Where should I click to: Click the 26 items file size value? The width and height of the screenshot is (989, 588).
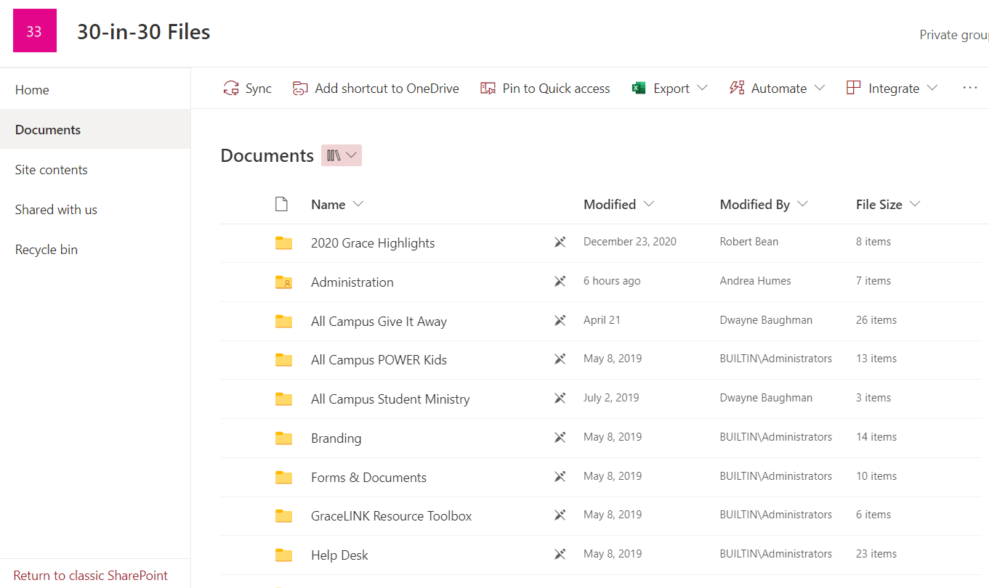click(x=876, y=320)
